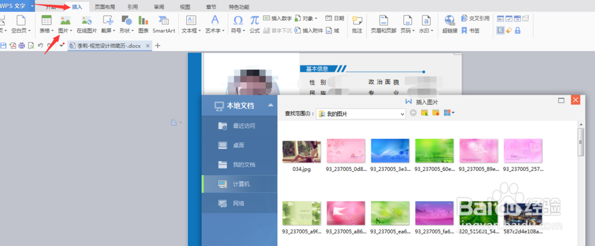Insert text form field control

click(x=500, y=18)
